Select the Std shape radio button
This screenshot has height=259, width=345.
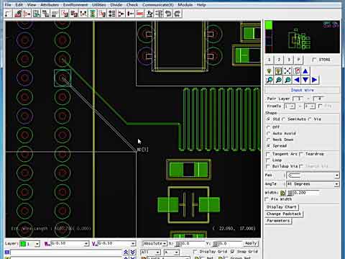[268, 119]
